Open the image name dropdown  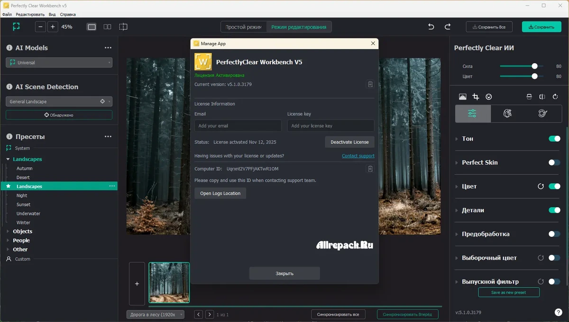tap(156, 314)
